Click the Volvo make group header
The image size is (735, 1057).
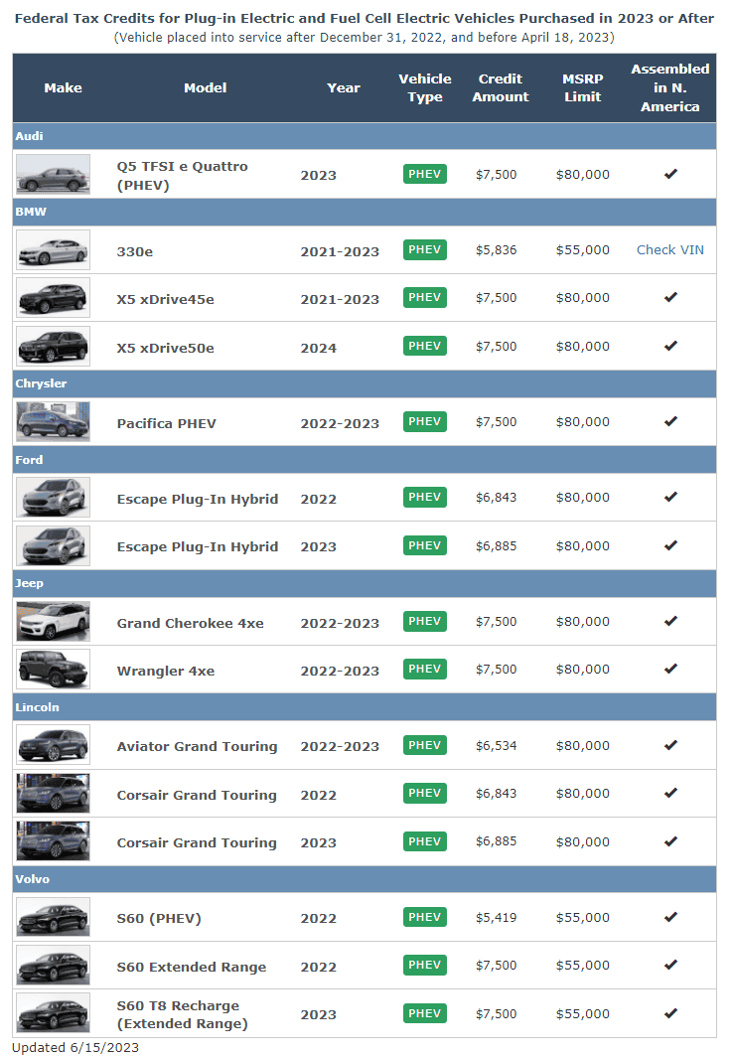[365, 879]
